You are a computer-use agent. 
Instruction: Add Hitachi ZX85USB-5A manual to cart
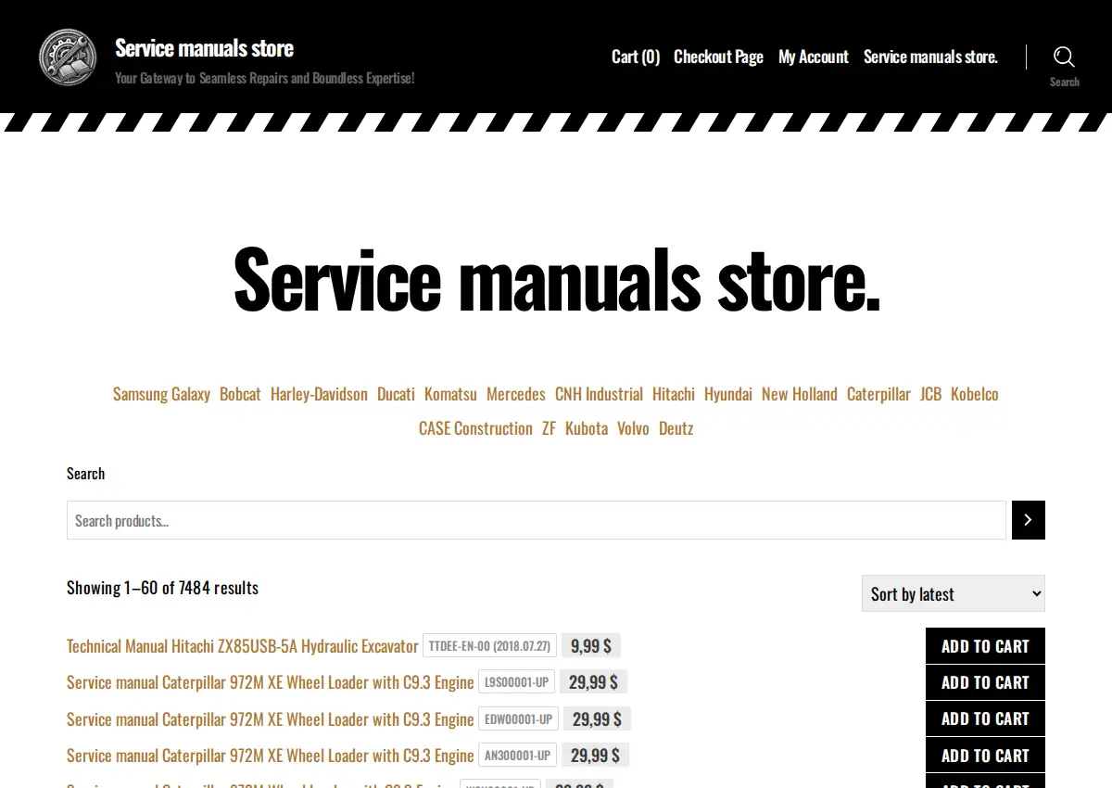(x=985, y=646)
